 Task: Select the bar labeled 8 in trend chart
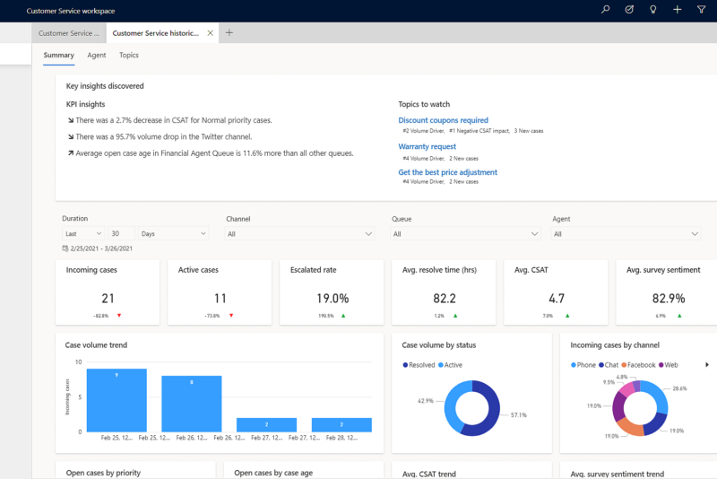(x=192, y=404)
